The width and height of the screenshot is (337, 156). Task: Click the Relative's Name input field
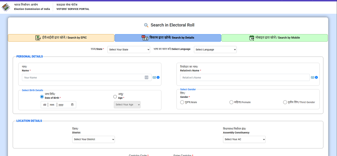coord(245,77)
